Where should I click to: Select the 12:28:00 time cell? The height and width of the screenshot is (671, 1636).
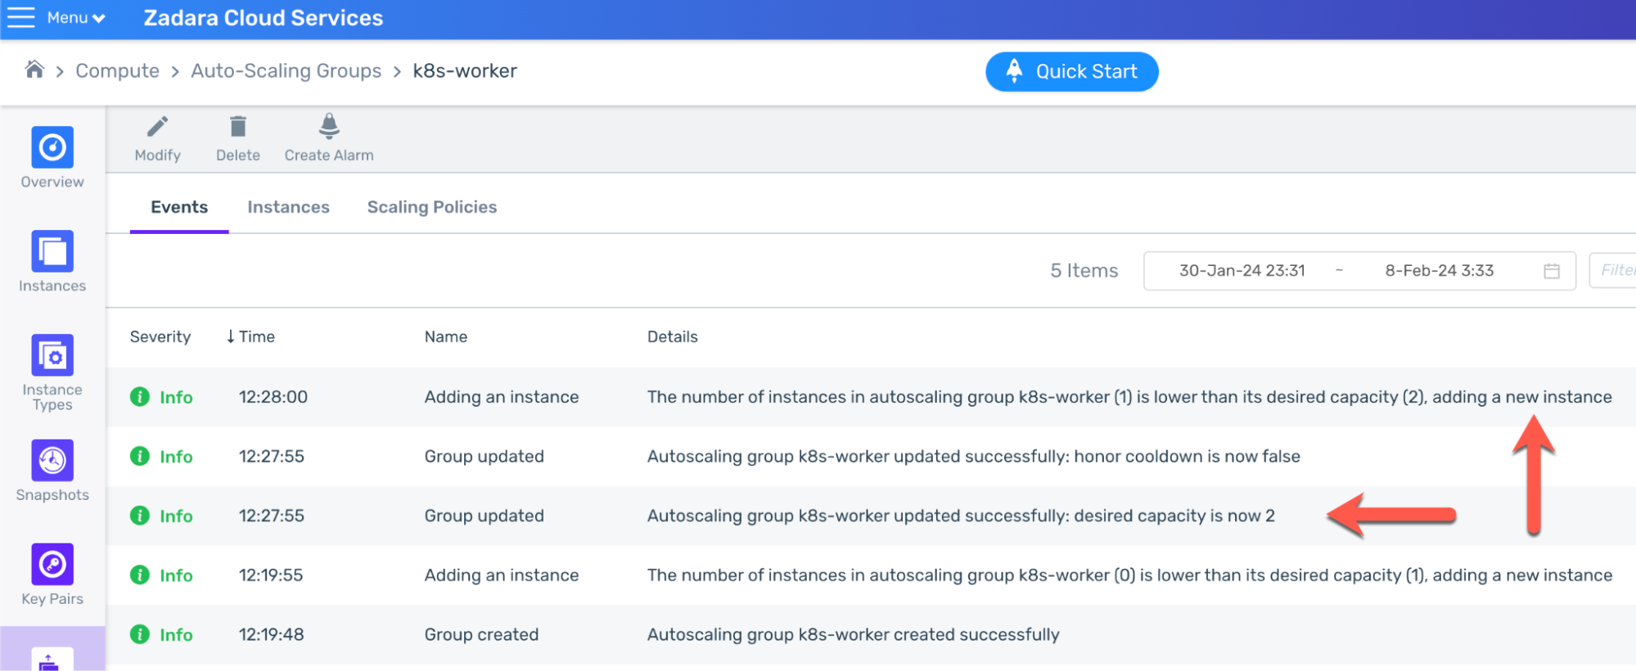tap(273, 397)
